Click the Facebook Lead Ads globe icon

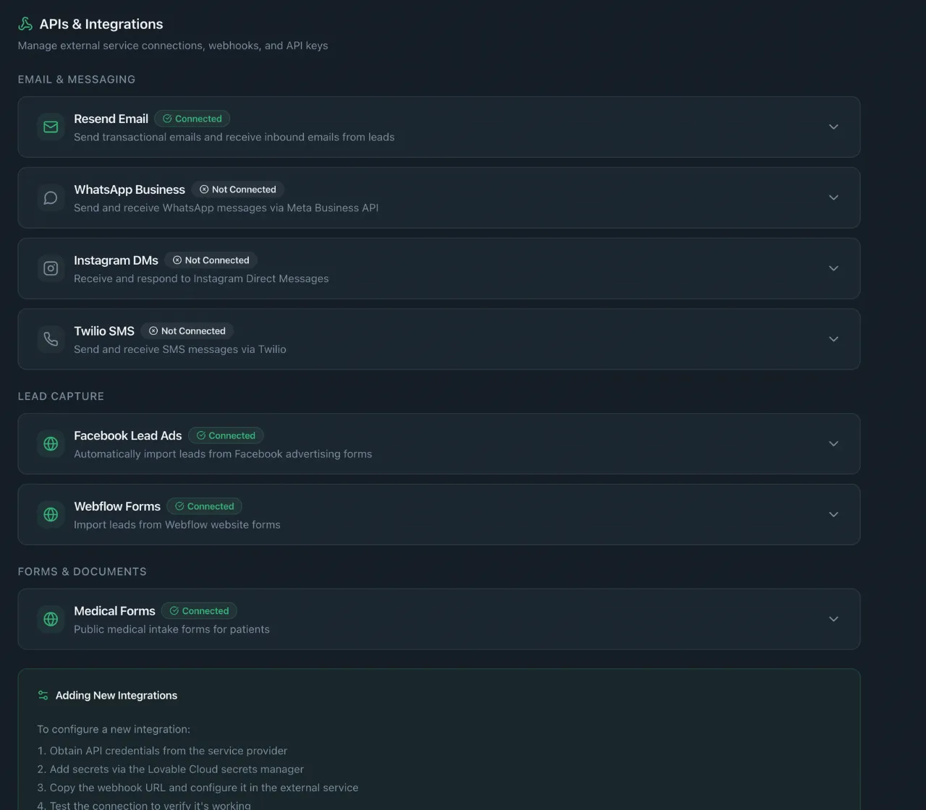click(x=51, y=443)
